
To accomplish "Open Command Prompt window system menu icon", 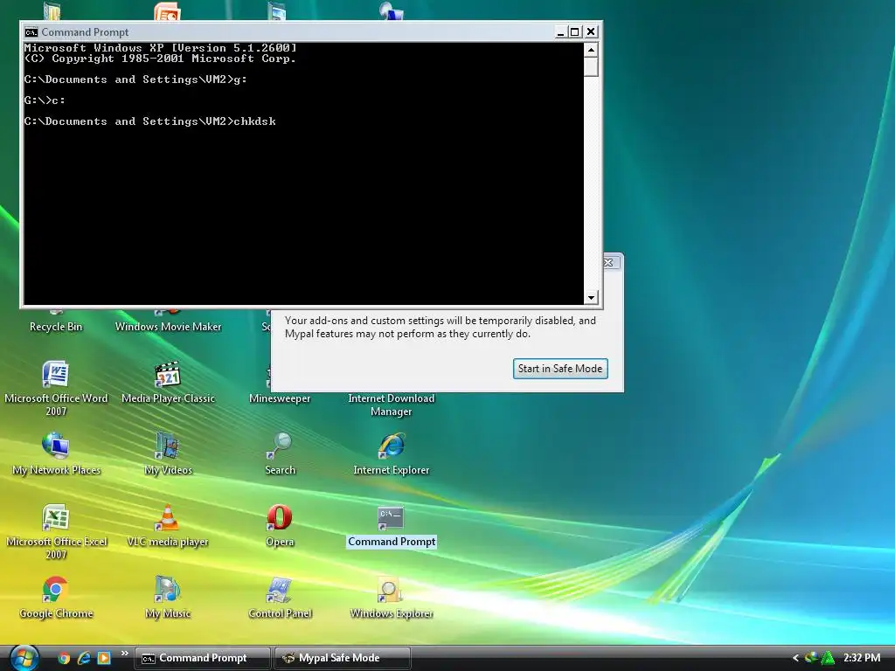I will (x=31, y=32).
